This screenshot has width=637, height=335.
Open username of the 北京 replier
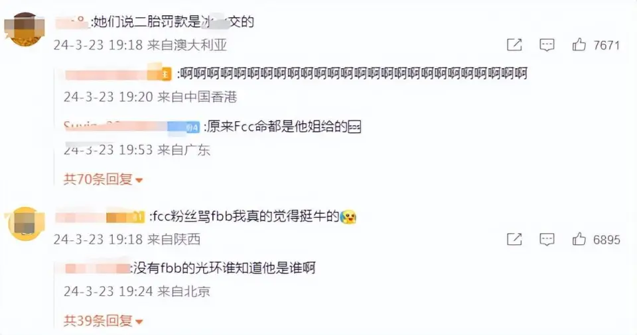click(97, 269)
